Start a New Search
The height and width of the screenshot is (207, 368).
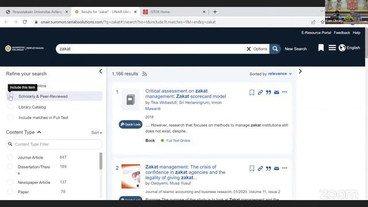[x=296, y=49]
